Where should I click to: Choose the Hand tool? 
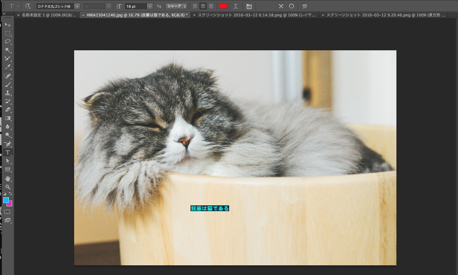click(x=8, y=178)
